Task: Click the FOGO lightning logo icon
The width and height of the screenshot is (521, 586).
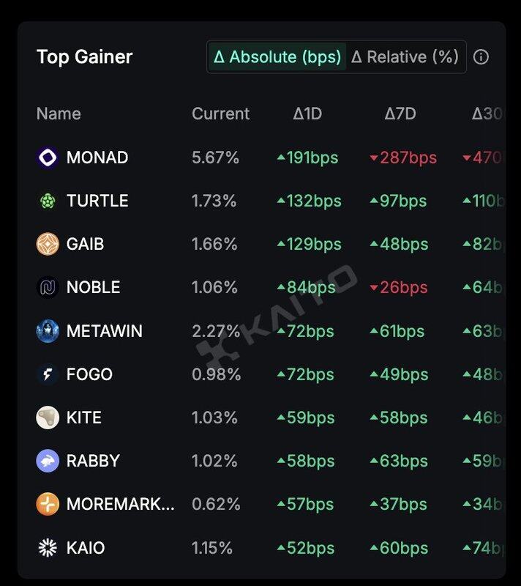Action: [x=48, y=374]
